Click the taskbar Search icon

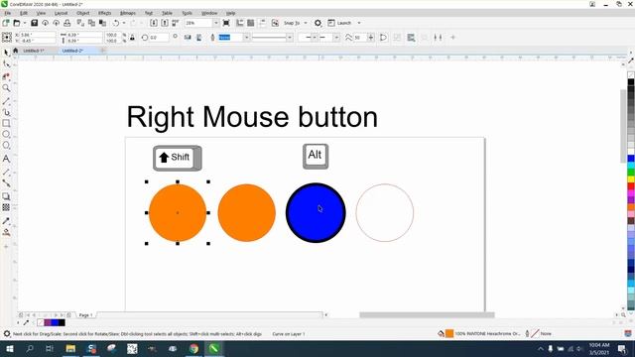[30, 348]
